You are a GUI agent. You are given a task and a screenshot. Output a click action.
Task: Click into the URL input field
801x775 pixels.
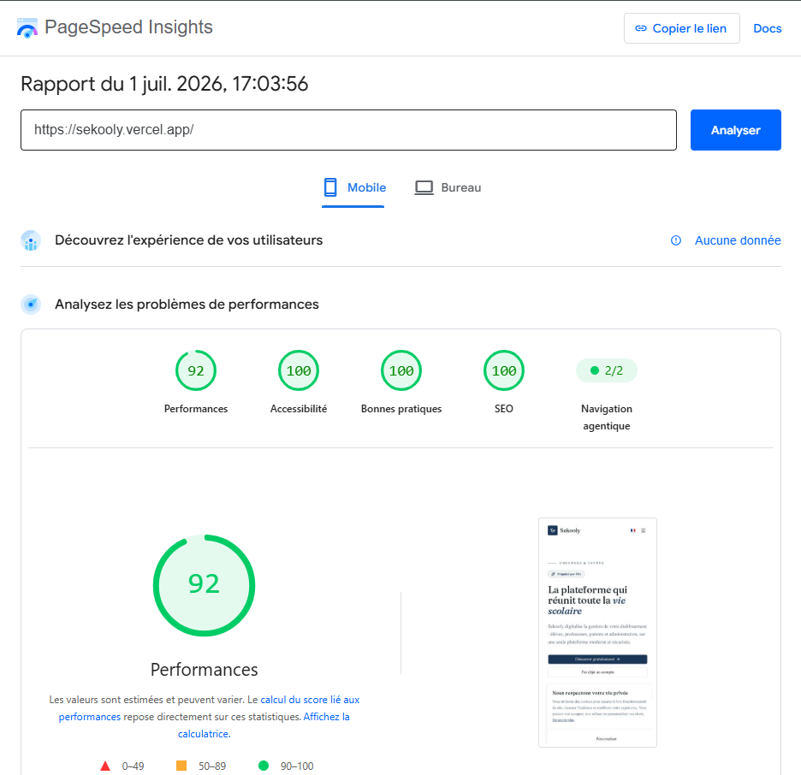(348, 130)
